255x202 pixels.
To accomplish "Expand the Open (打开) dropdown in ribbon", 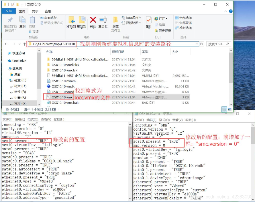I will click(x=161, y=19).
